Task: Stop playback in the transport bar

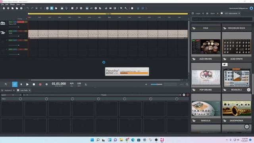Action: 34,84
